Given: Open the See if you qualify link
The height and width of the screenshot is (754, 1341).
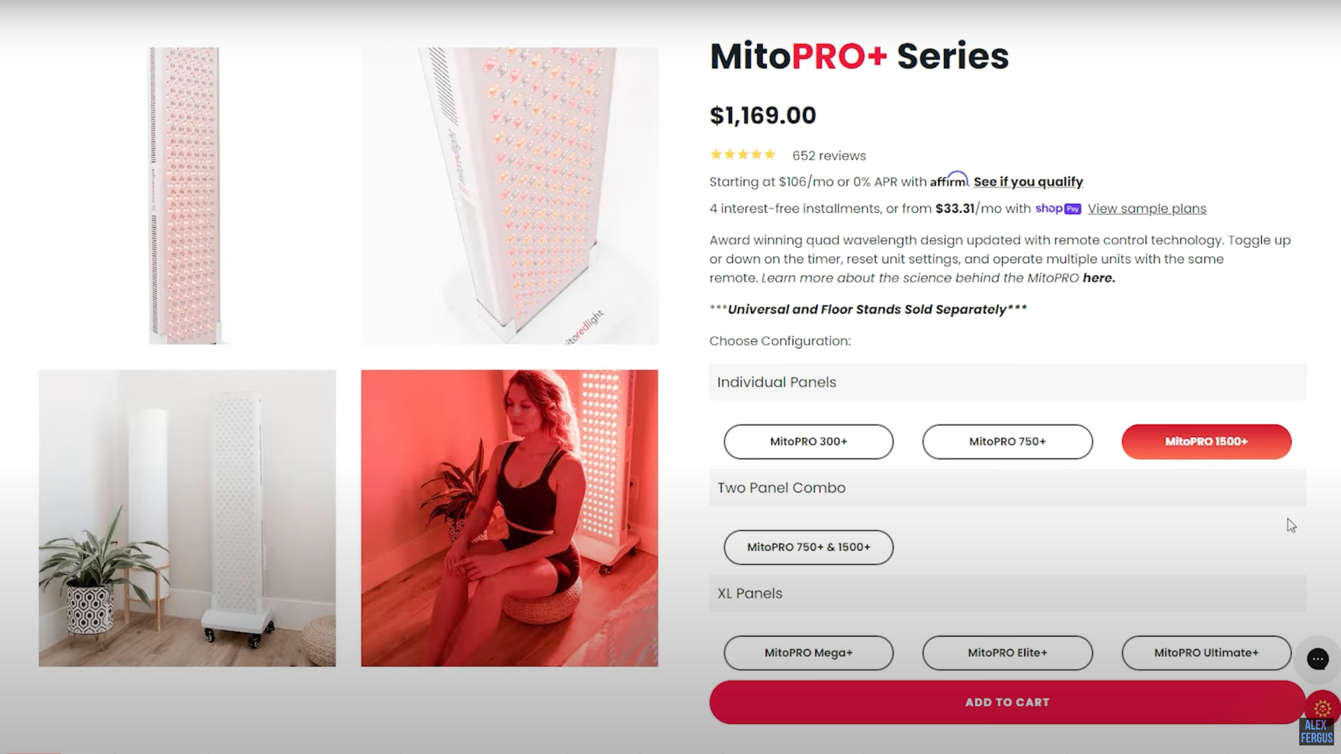Looking at the screenshot, I should [1028, 182].
